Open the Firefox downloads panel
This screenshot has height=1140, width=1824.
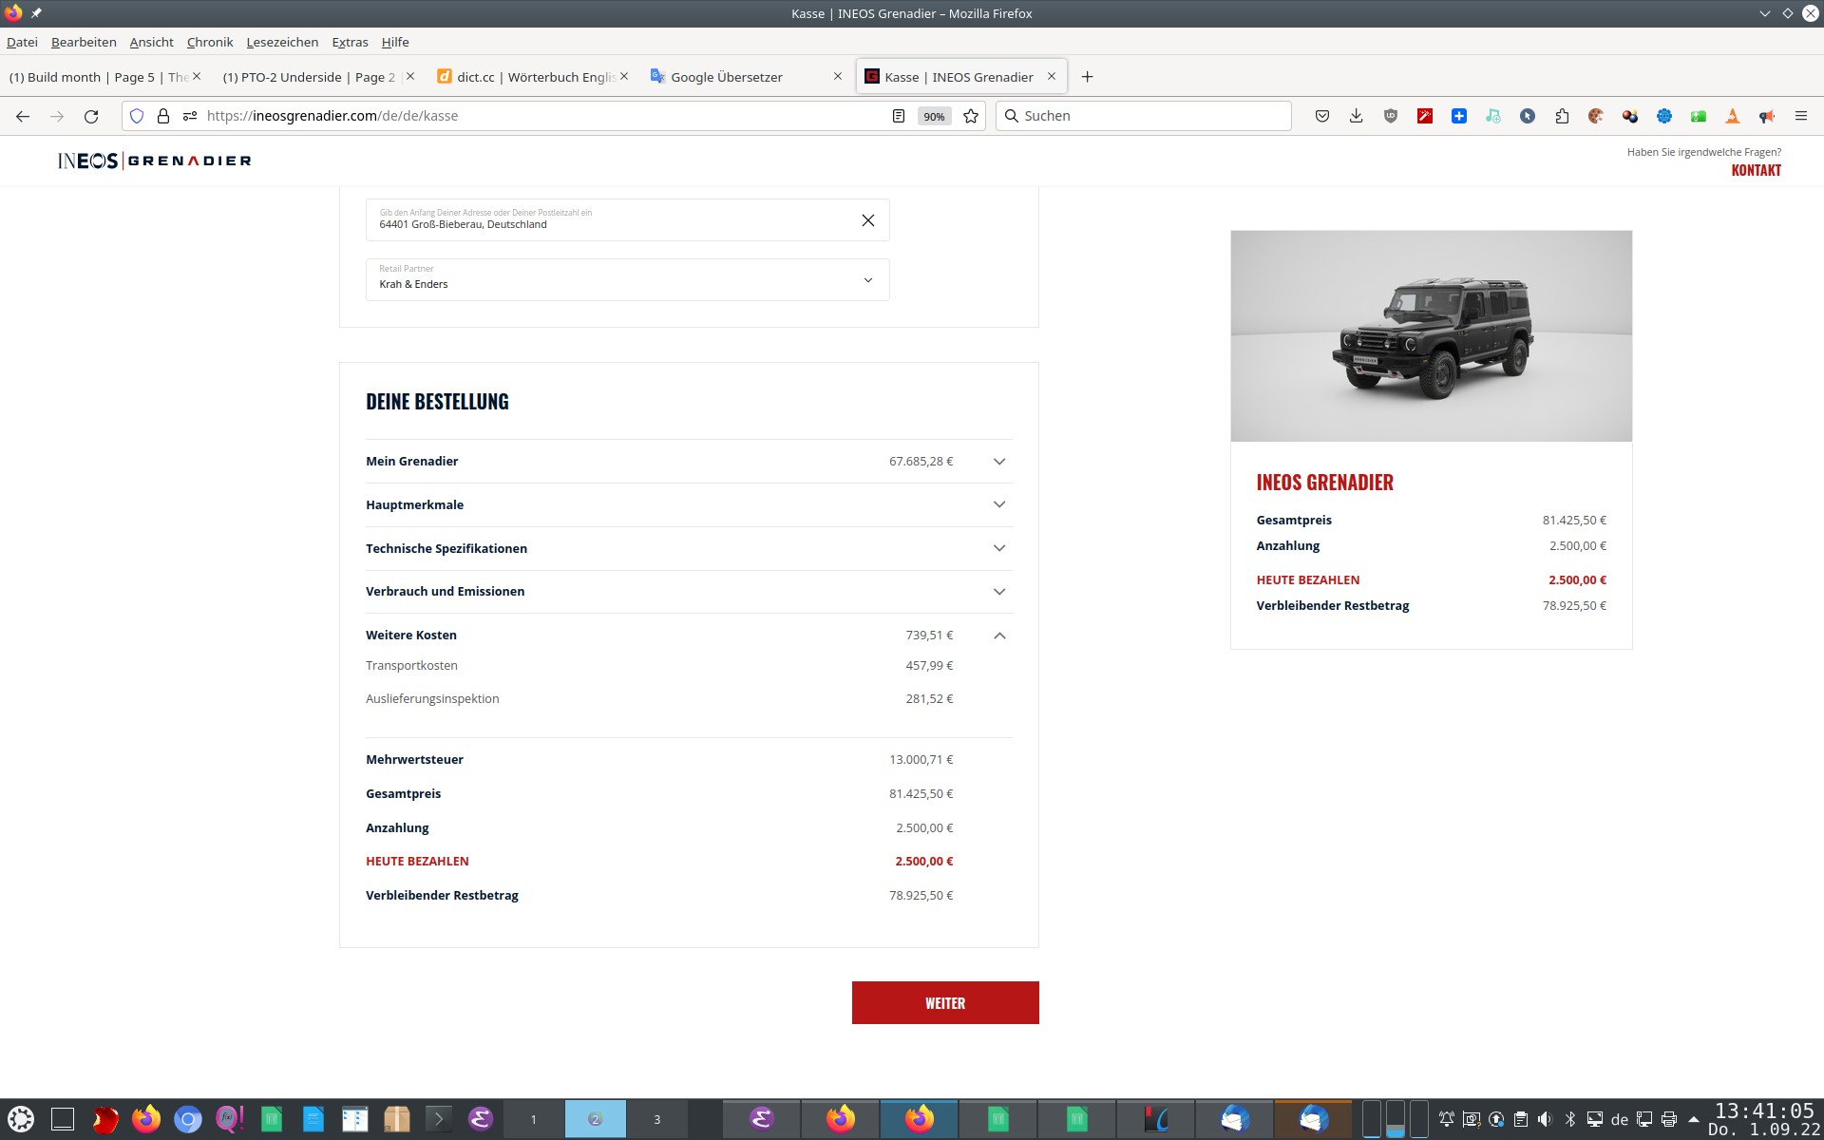pos(1357,116)
